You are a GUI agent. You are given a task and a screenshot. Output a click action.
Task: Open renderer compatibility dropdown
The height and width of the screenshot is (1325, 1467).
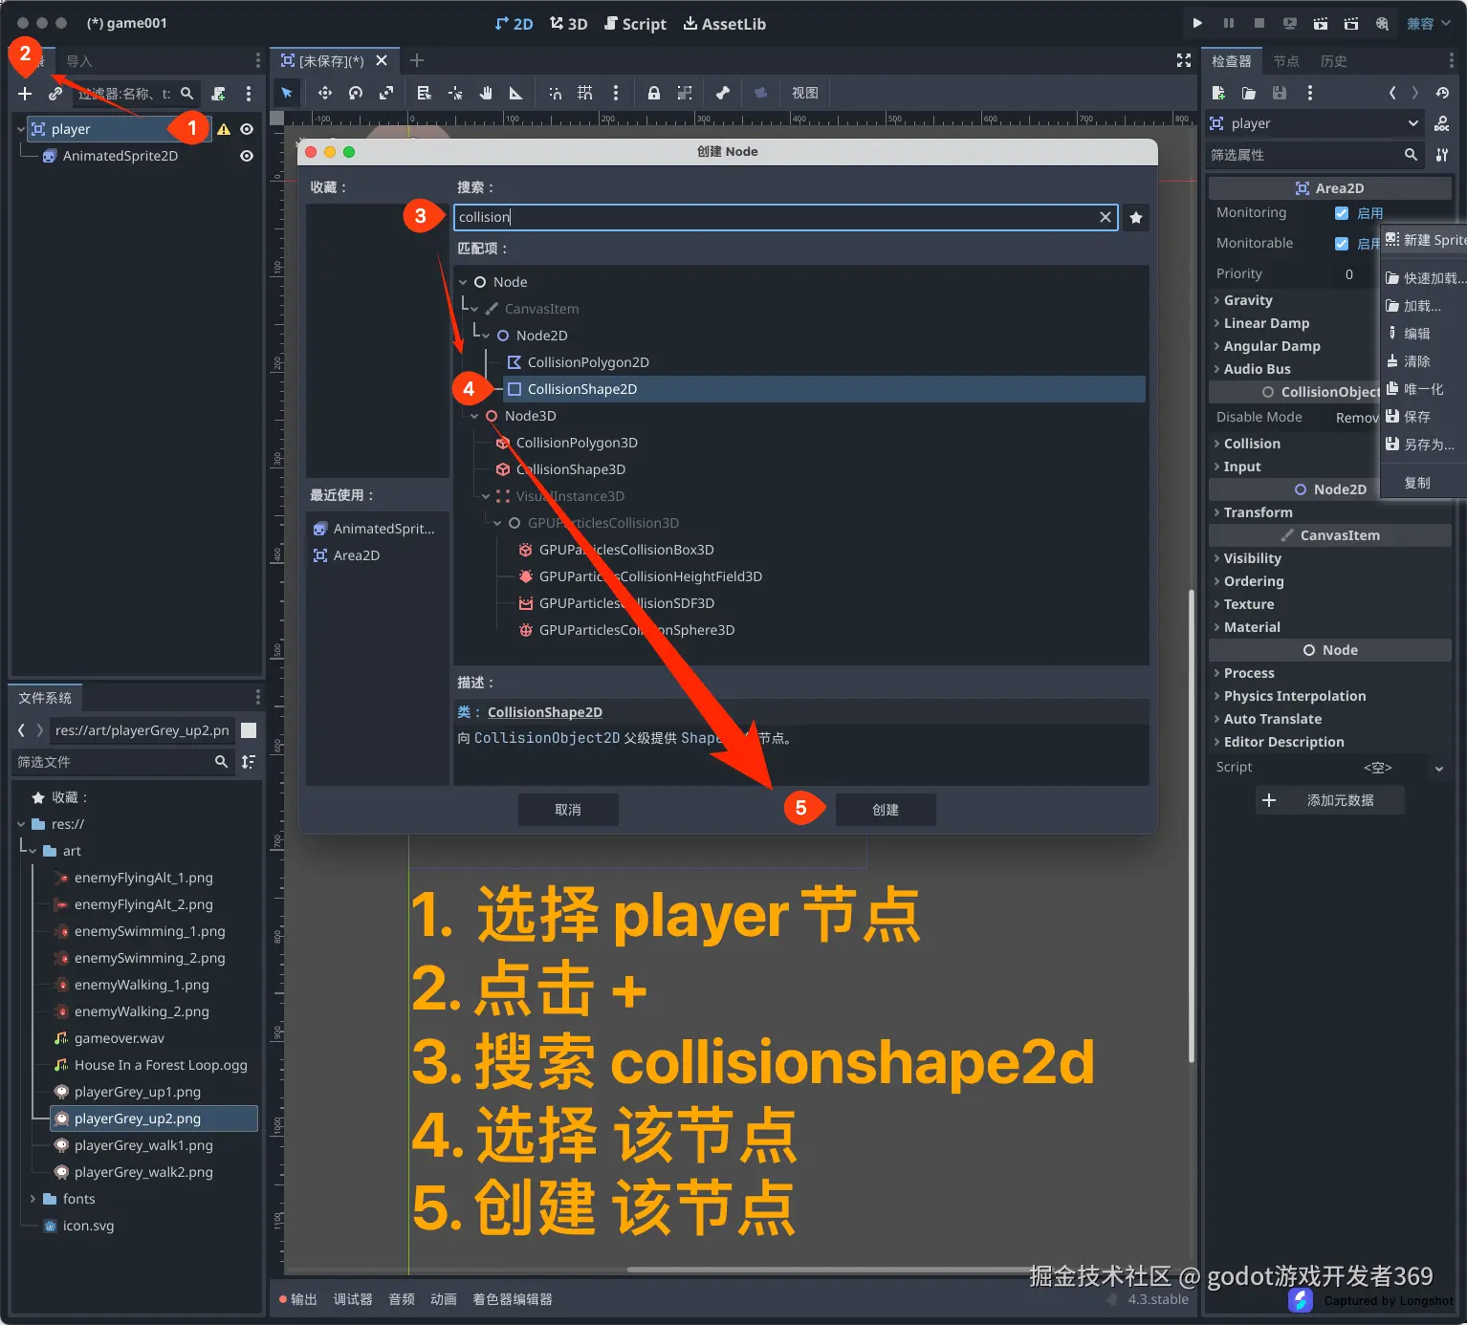pos(1429,23)
